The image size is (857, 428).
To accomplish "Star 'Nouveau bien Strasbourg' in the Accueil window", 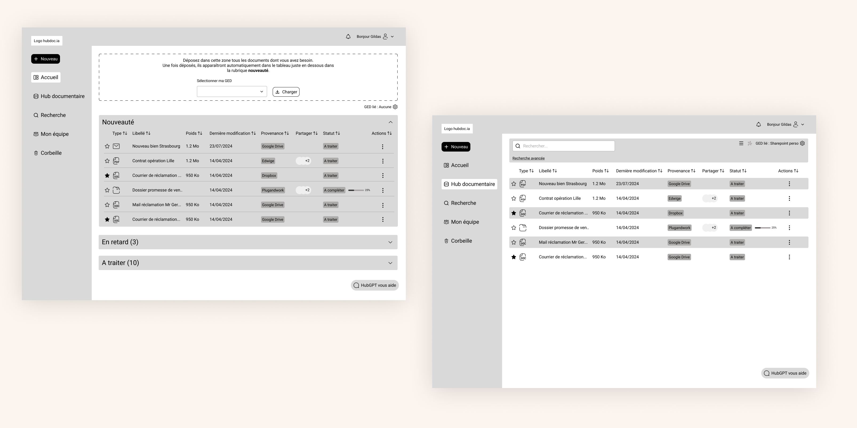I will coord(107,146).
